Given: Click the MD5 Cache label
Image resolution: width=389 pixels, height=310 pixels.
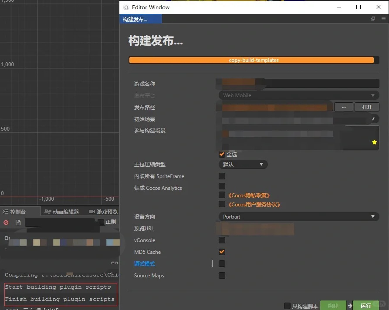Looking at the screenshot, I should point(147,252).
